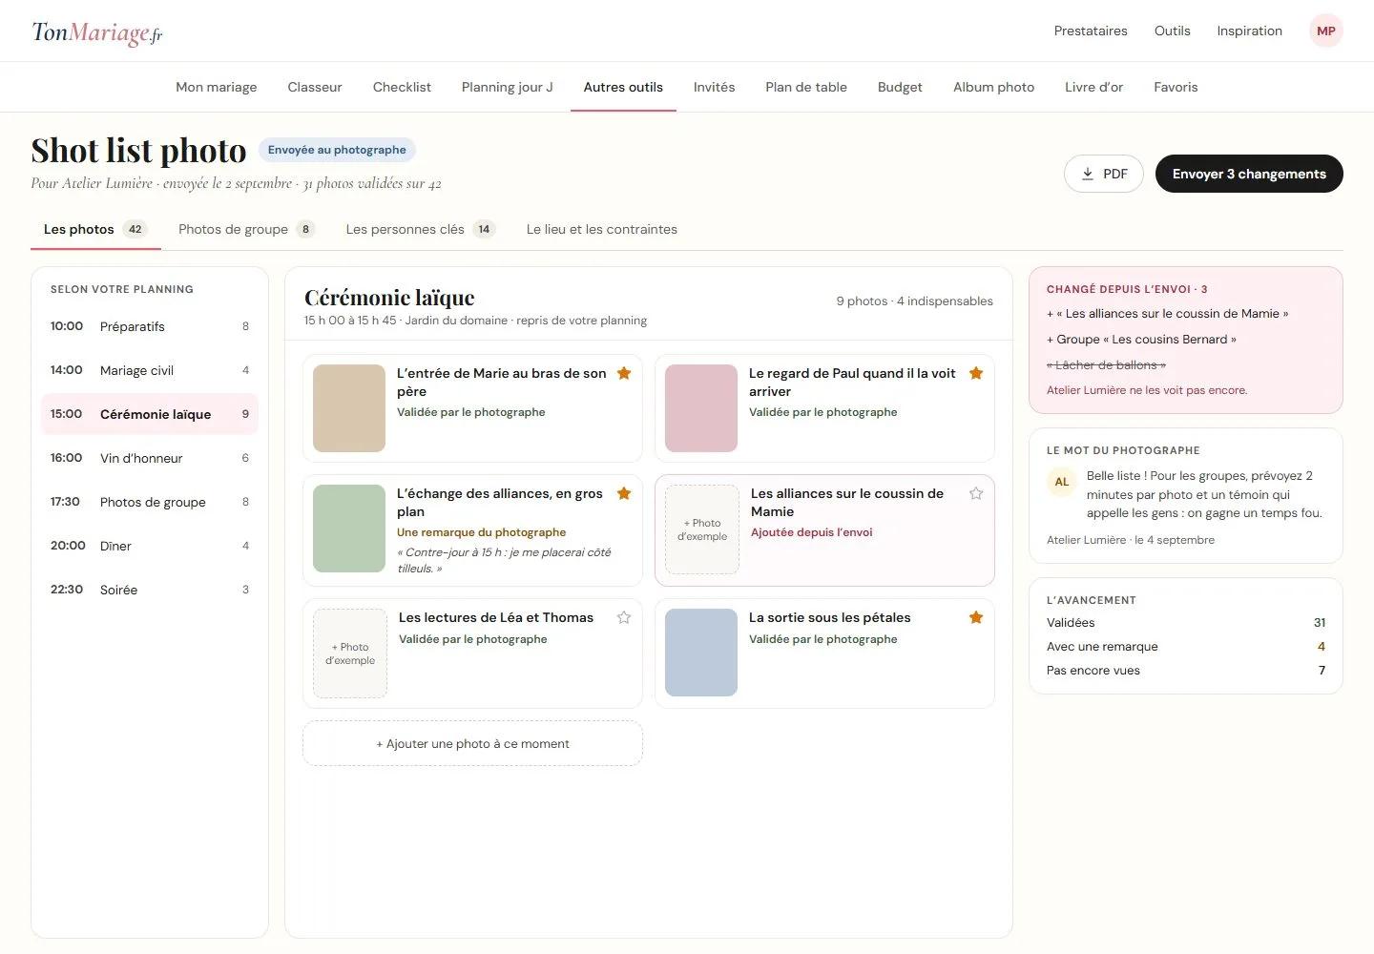The width and height of the screenshot is (1374, 954).
Task: Open "Planning jour J" in navigation
Action: [x=508, y=87]
